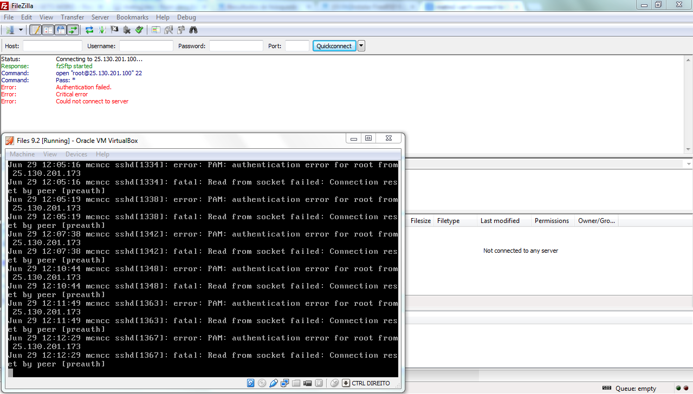Toggle processing of the transfer queue
The height and width of the screenshot is (394, 693).
102,30
